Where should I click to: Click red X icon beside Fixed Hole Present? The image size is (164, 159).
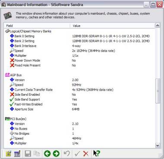pos(12,65)
